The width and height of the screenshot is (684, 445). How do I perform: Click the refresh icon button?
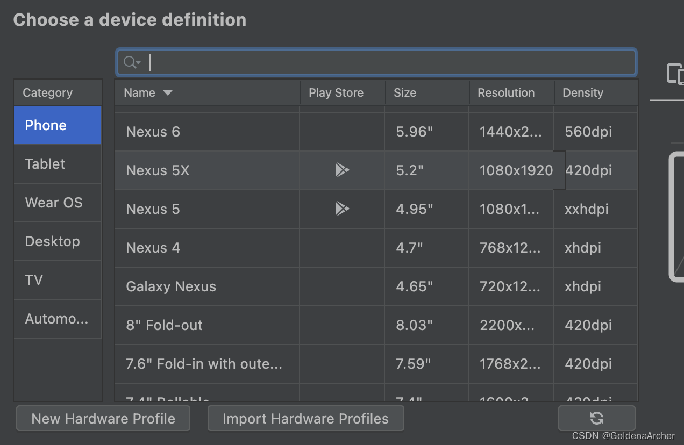[596, 418]
